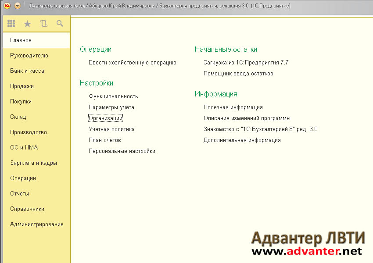Open the Склад section
373x263 pixels.
click(36, 117)
